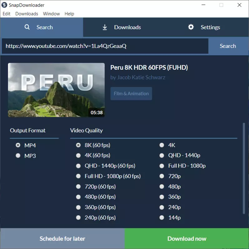Open the Downloads menu in menu bar
The height and width of the screenshot is (249, 249).
click(27, 14)
